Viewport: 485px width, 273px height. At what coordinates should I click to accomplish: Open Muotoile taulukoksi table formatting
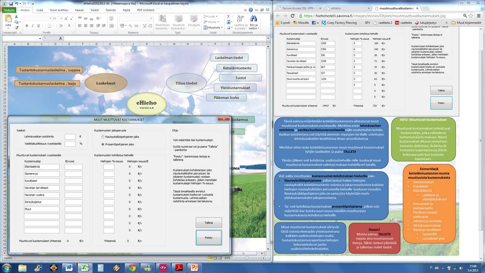178,22
